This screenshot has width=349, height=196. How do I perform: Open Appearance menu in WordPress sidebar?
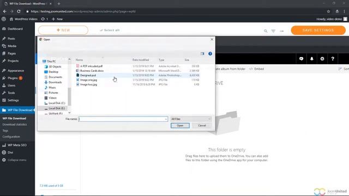(16, 71)
